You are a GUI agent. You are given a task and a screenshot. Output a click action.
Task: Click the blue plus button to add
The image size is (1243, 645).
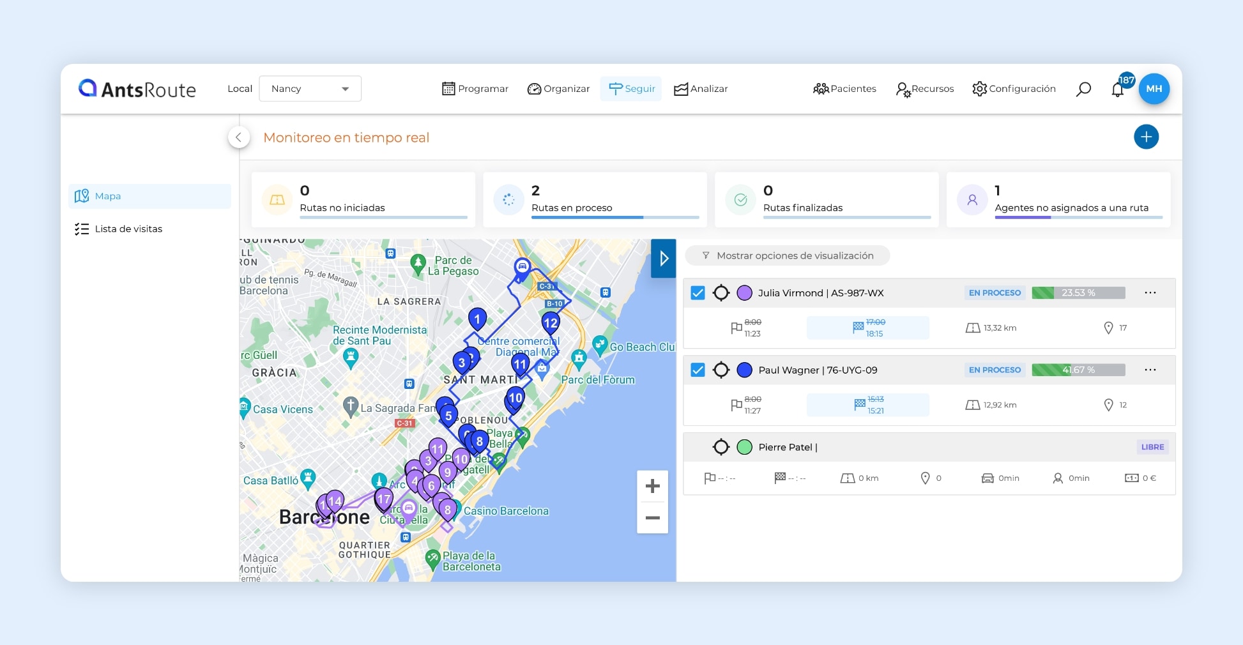point(1147,137)
